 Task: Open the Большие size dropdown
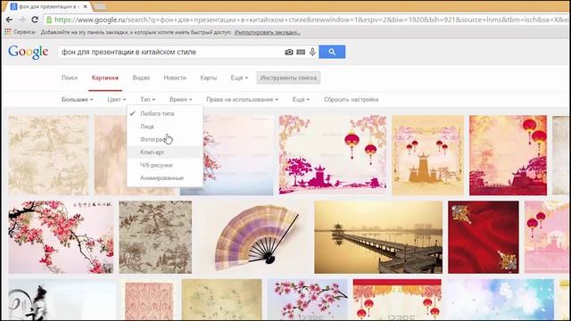point(77,99)
